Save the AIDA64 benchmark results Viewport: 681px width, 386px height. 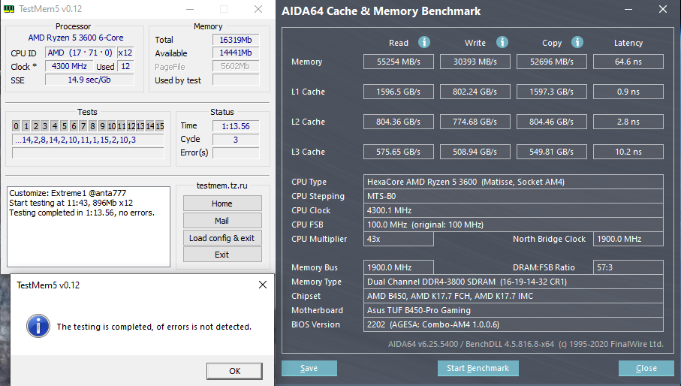(x=309, y=368)
